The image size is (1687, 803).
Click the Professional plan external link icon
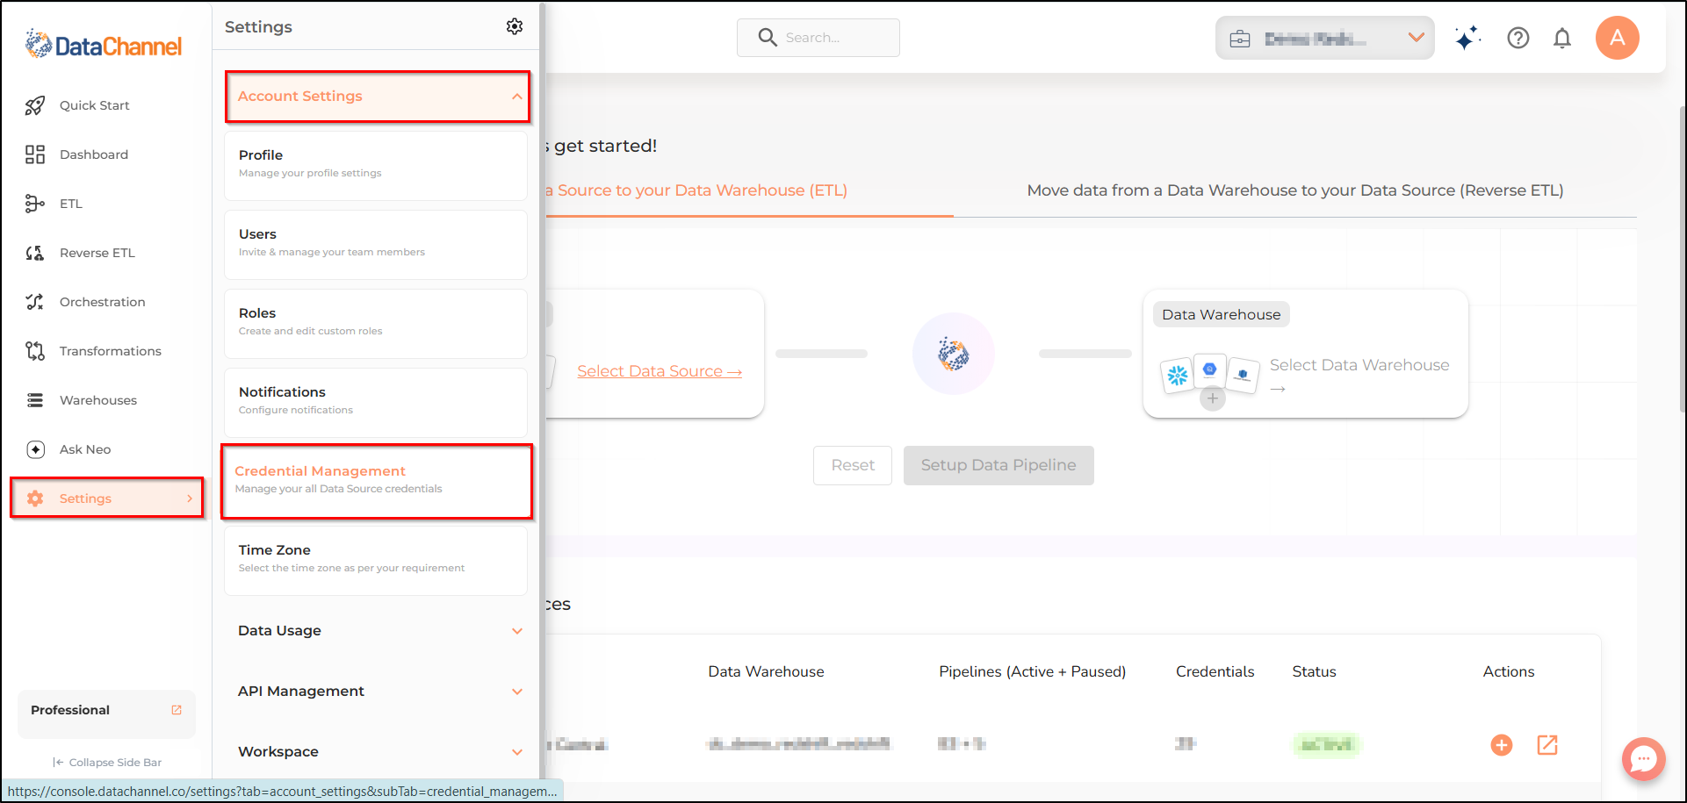click(x=177, y=710)
